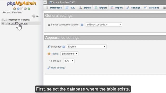This screenshot has height=93, width=166.
Task: Select the information_schema database
Action: tap(19, 20)
